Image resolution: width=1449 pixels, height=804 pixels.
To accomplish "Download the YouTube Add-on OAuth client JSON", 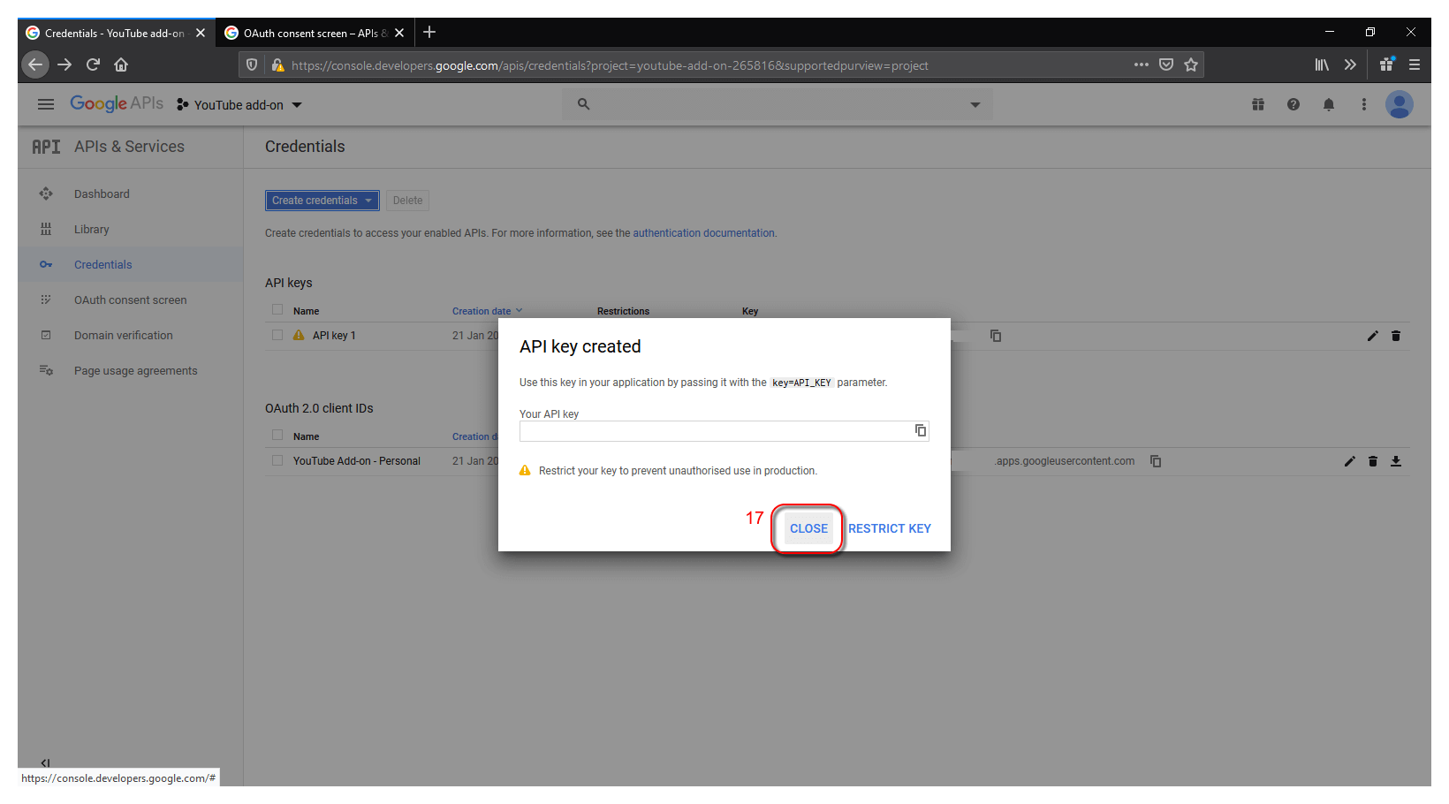I will click(x=1396, y=461).
